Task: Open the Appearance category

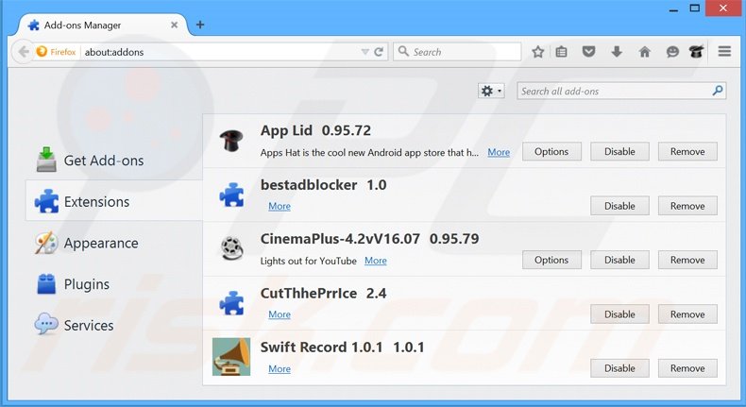Action: [x=100, y=244]
